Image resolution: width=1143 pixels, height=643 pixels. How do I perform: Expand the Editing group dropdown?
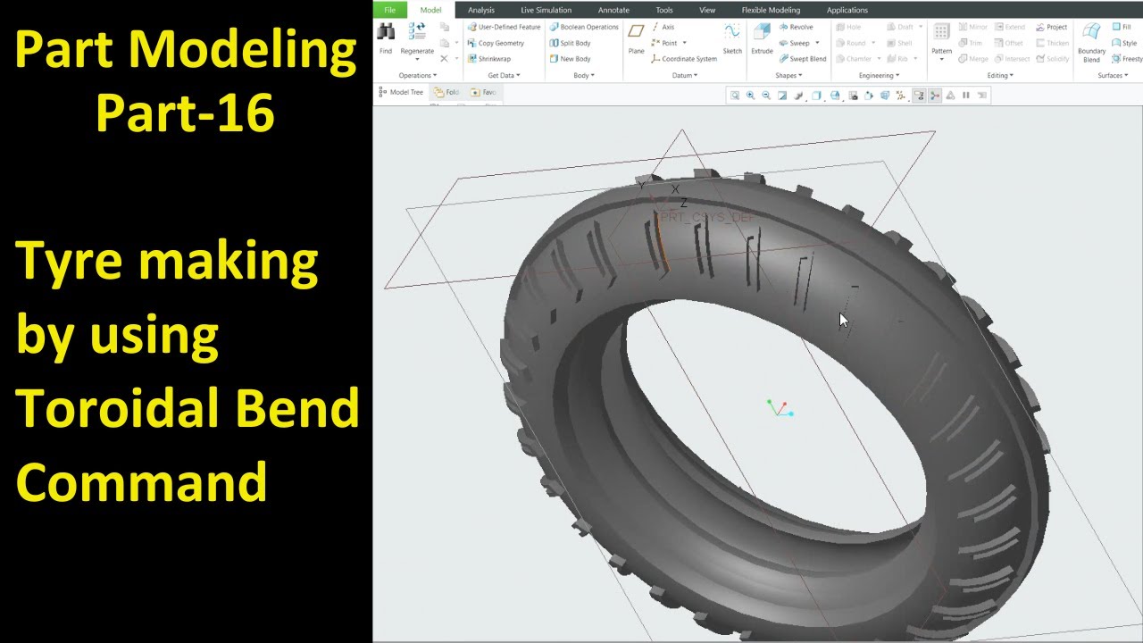click(1000, 76)
